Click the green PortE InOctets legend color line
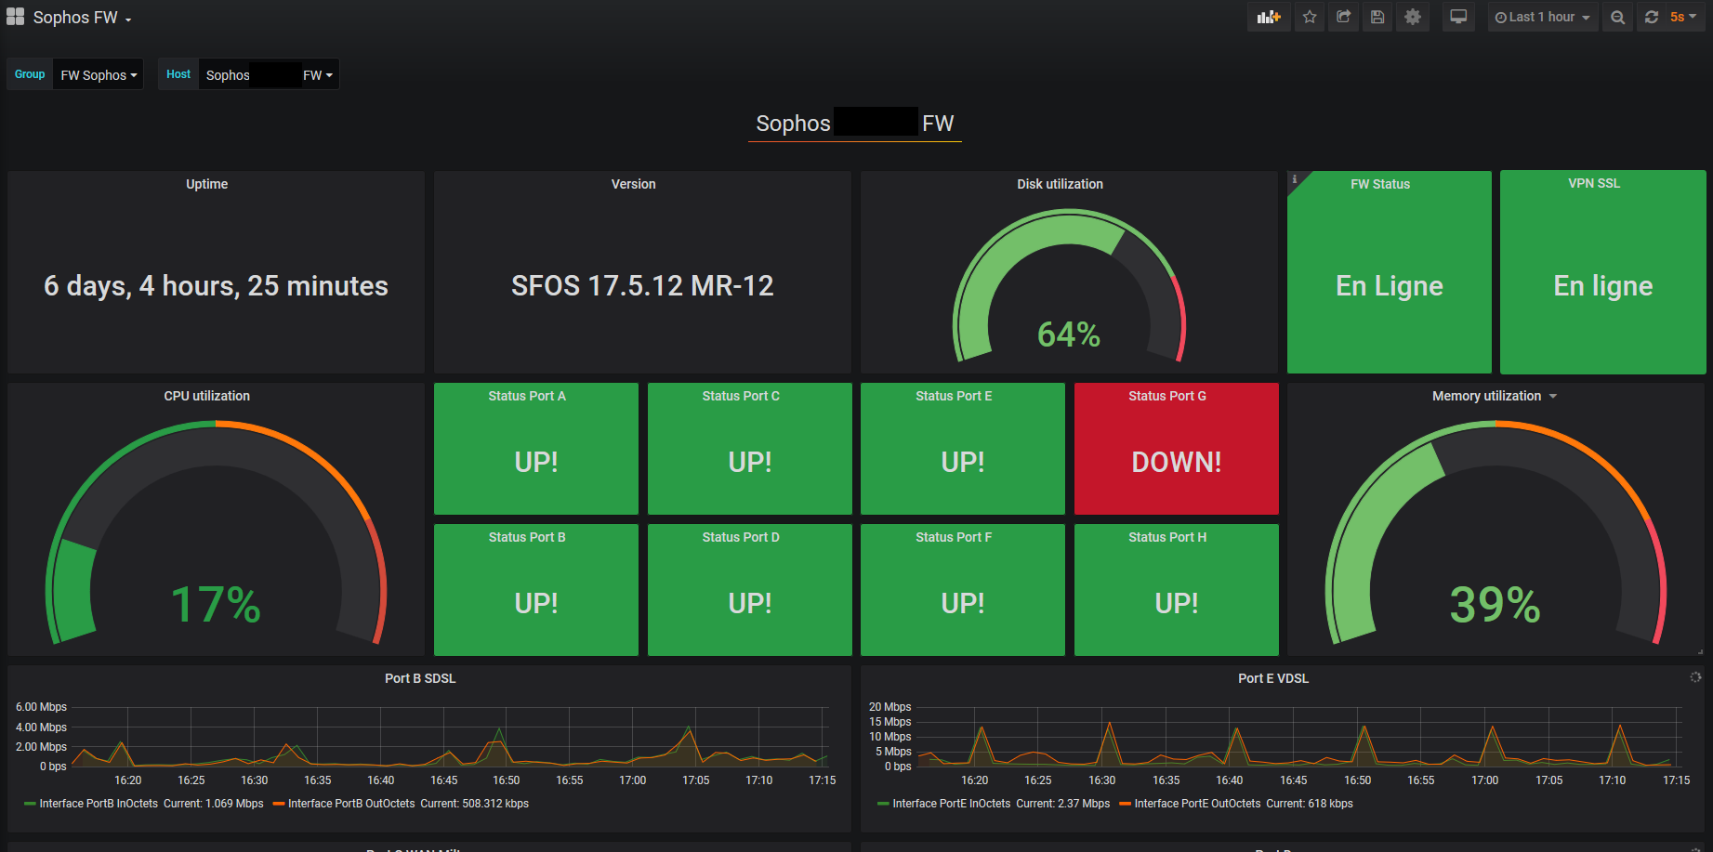This screenshot has height=852, width=1713. [883, 804]
